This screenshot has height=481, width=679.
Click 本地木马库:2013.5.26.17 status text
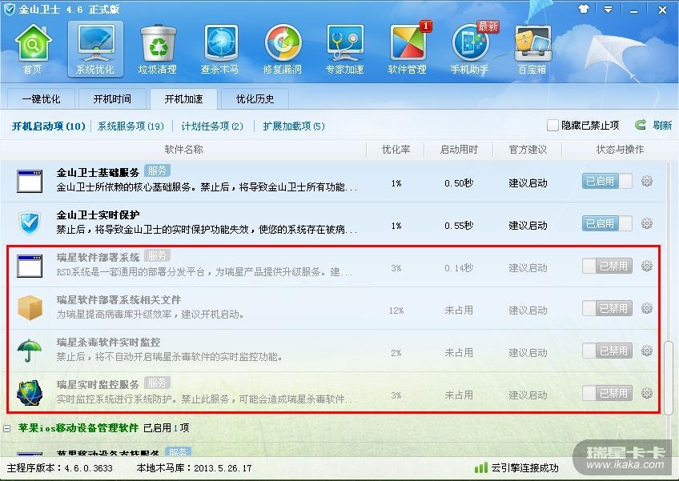pos(194,468)
